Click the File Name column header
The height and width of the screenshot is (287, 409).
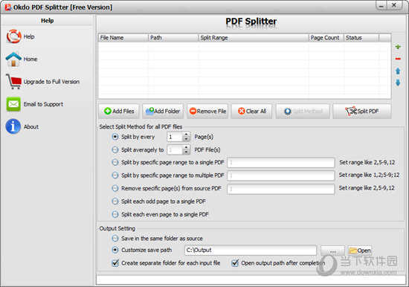123,38
